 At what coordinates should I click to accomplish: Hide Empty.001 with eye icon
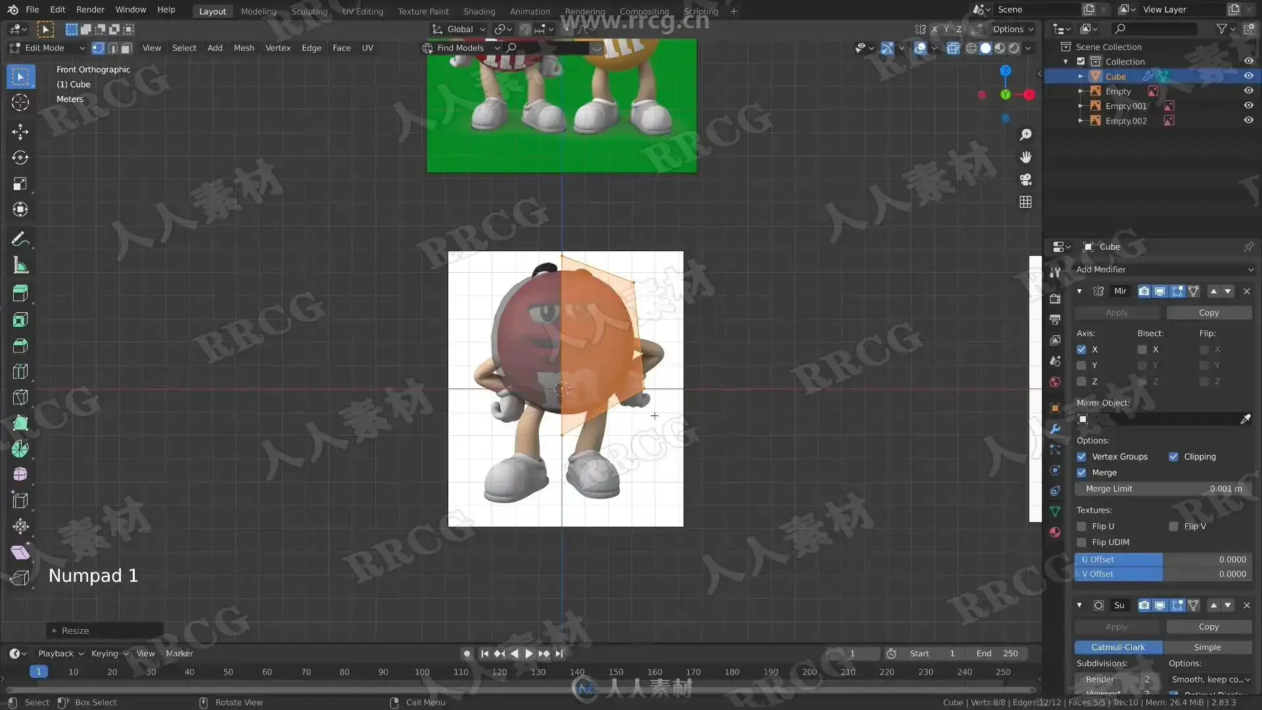pos(1248,106)
